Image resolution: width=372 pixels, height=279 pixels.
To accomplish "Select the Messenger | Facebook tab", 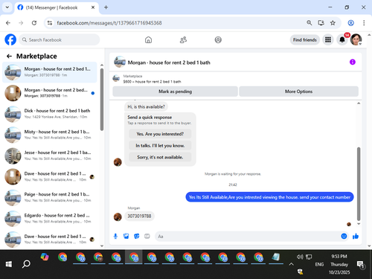I will pyautogui.click(x=57, y=7).
